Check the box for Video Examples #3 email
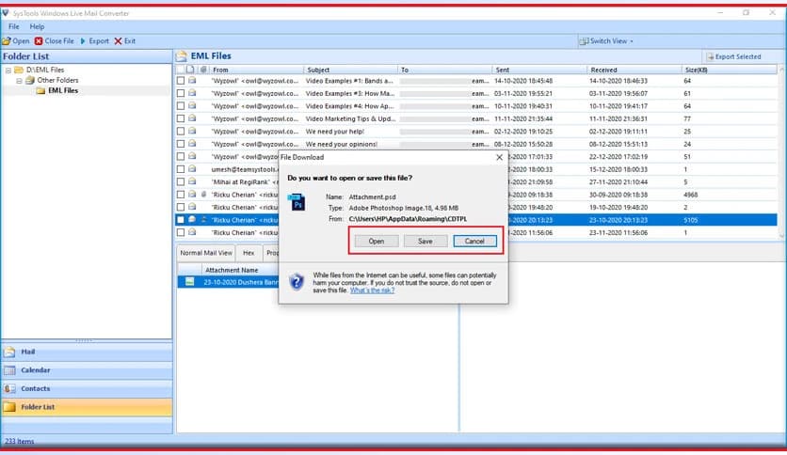 tap(181, 93)
